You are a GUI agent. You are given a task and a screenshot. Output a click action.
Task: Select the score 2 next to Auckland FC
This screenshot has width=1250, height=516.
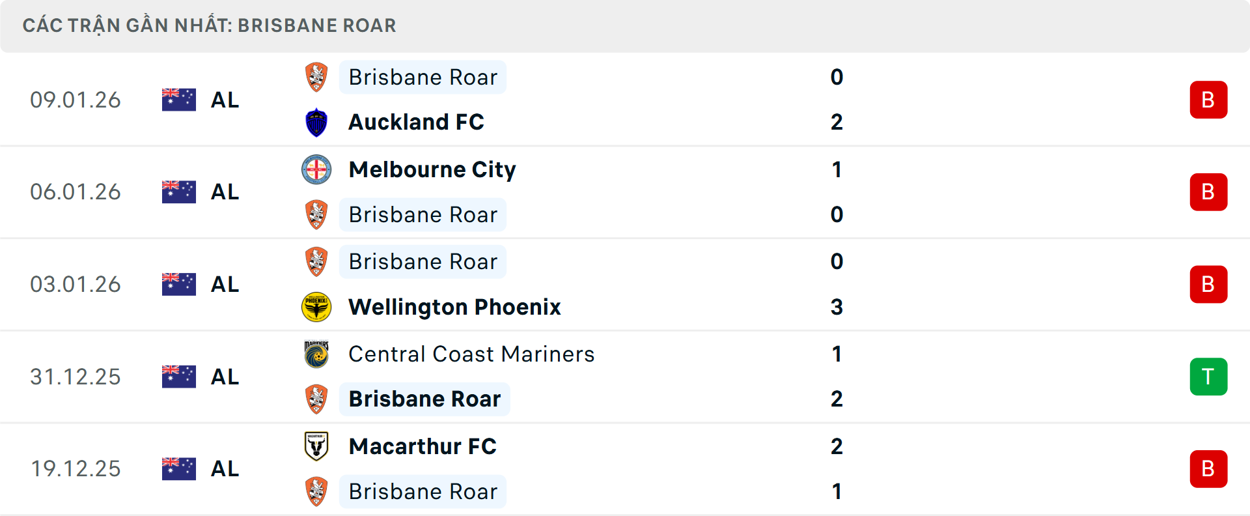[837, 122]
